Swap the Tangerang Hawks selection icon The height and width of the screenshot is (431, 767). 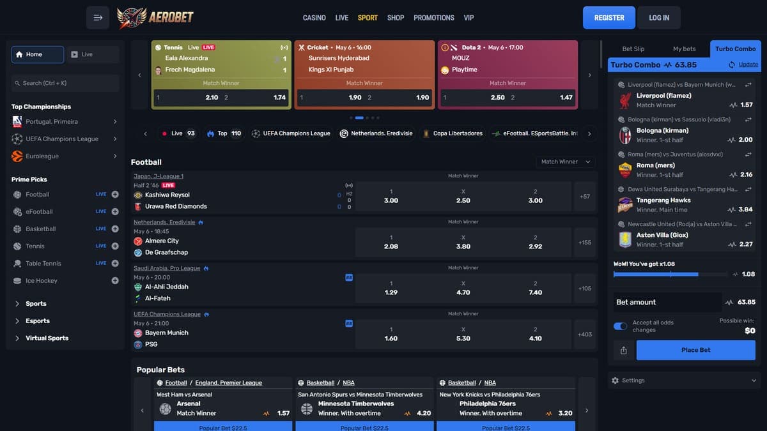(x=748, y=190)
